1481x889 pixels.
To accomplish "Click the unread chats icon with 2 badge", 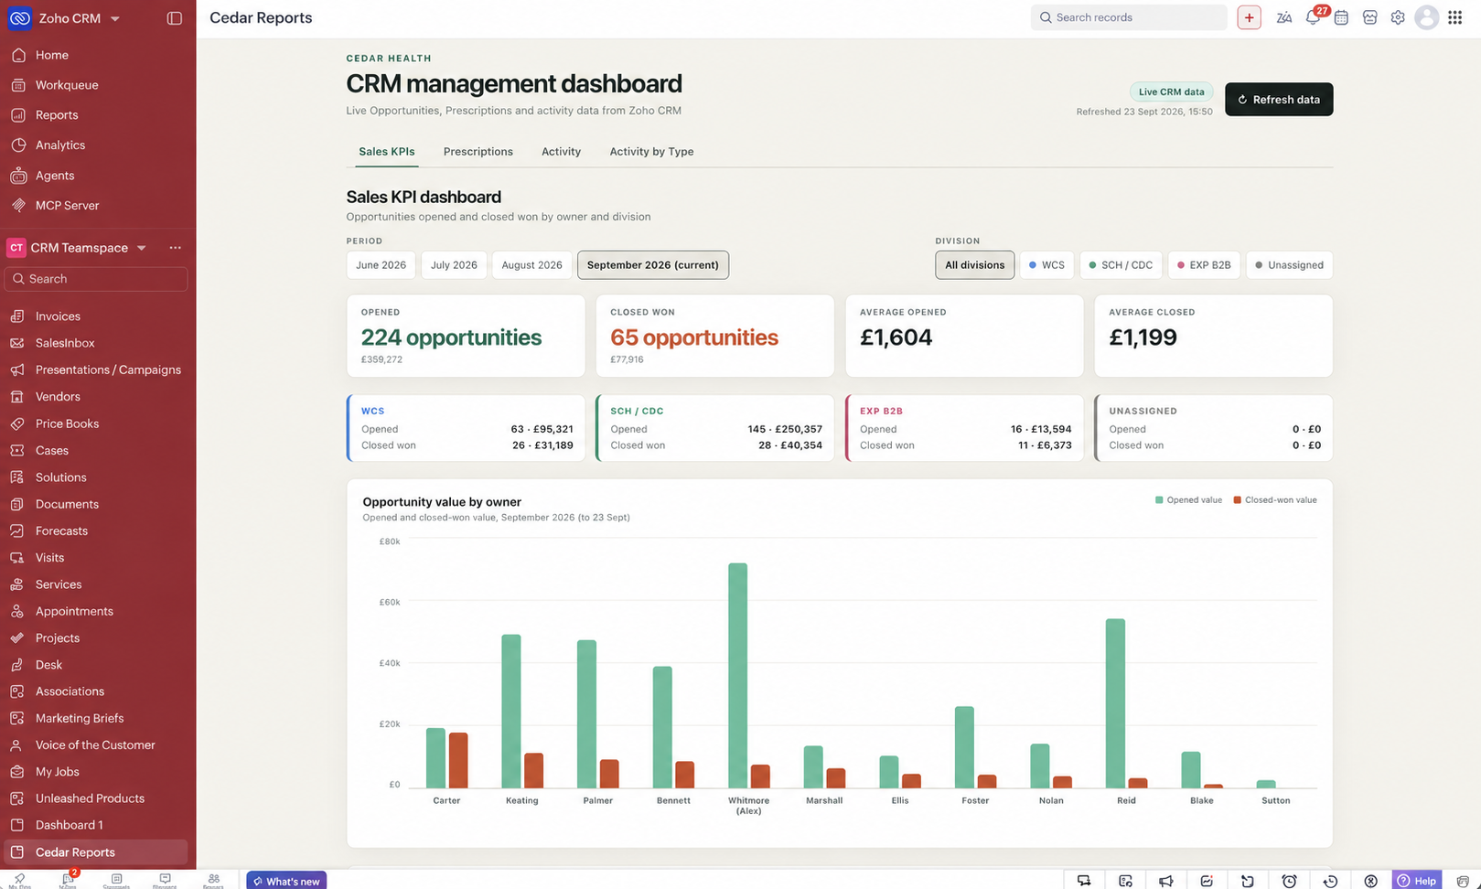I will tap(68, 879).
